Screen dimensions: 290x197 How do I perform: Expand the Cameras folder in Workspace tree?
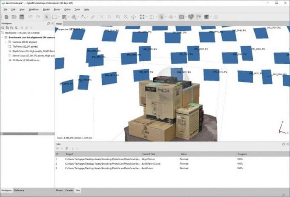coord(6,42)
